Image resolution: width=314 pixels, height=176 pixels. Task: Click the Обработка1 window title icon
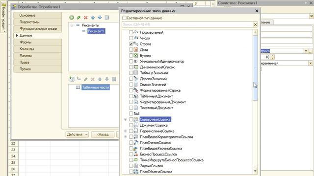coord(14,7)
